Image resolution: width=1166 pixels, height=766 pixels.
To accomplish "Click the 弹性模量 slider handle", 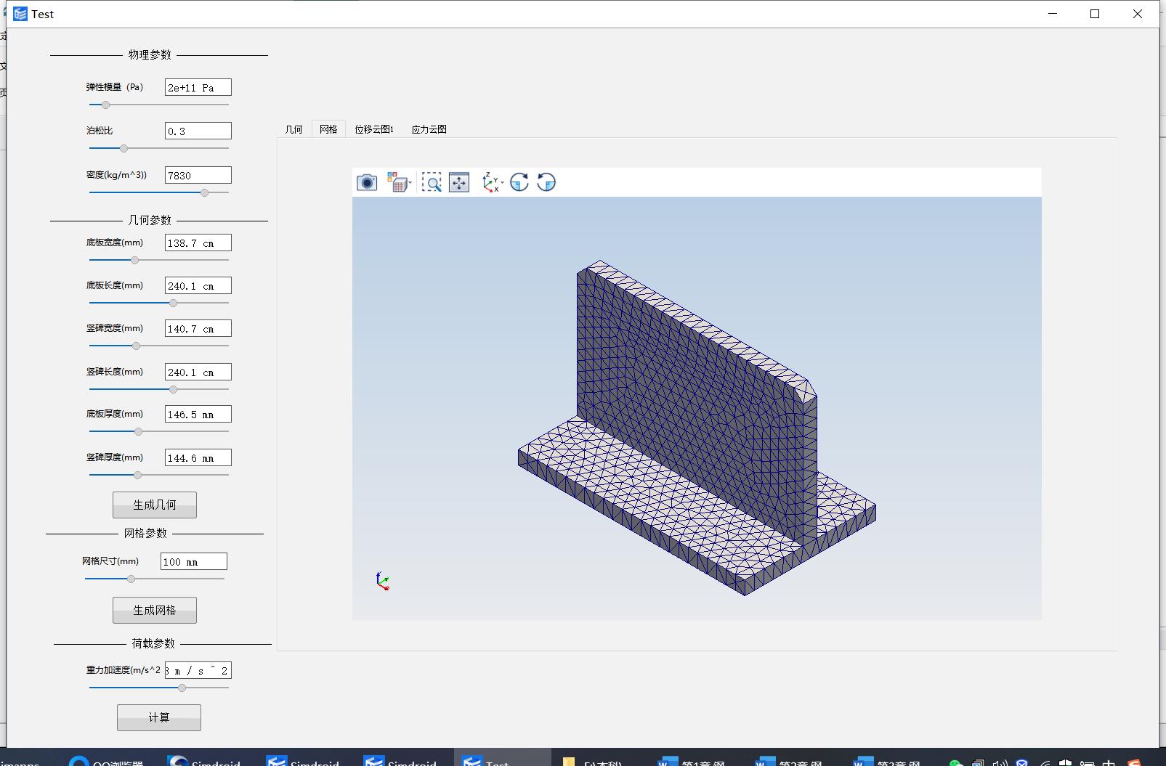I will point(105,105).
